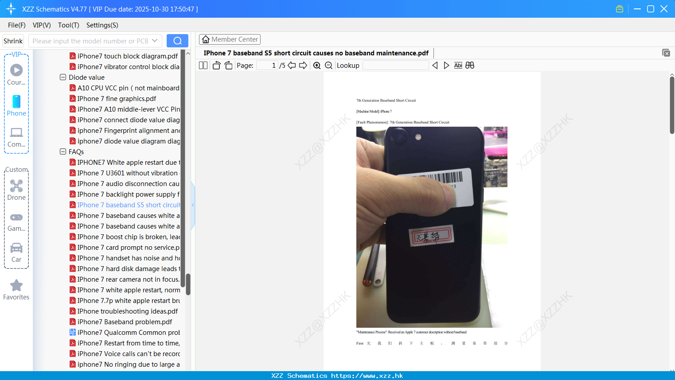Toggle Abi match-case option
The height and width of the screenshot is (380, 675).
click(x=458, y=66)
